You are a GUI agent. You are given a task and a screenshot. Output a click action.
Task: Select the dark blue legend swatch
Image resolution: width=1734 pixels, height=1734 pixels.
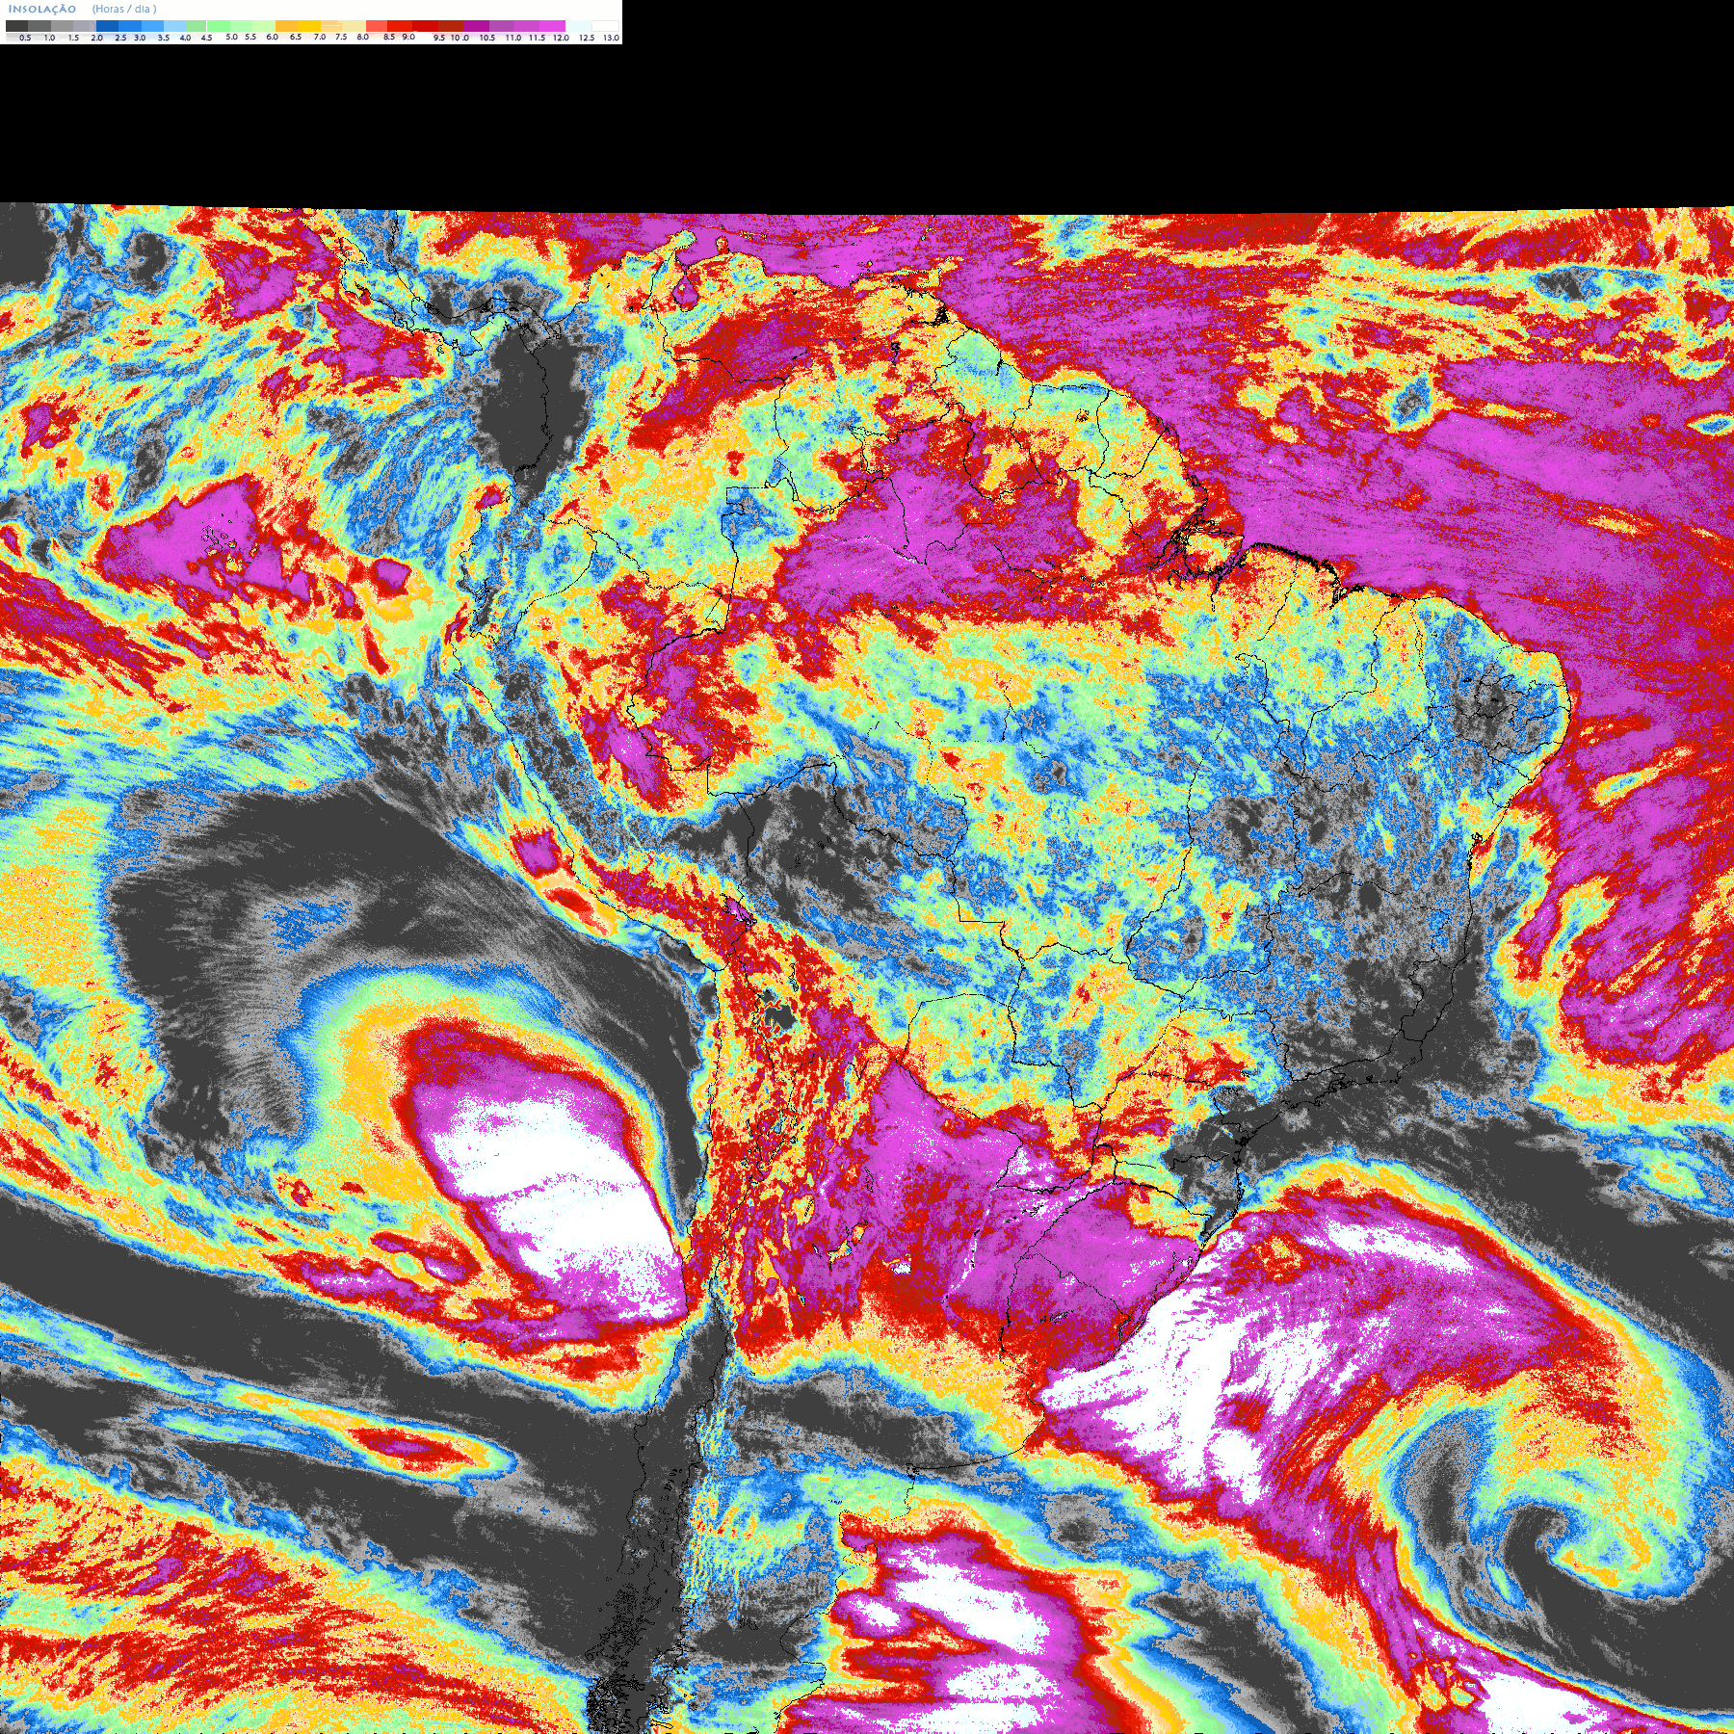107,26
